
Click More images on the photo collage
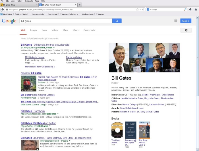(x=170, y=70)
